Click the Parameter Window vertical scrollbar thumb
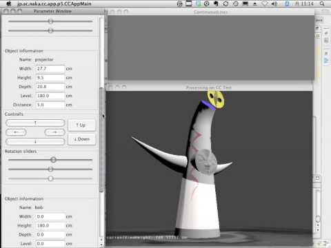The height and width of the screenshot is (248, 331). (x=101, y=140)
